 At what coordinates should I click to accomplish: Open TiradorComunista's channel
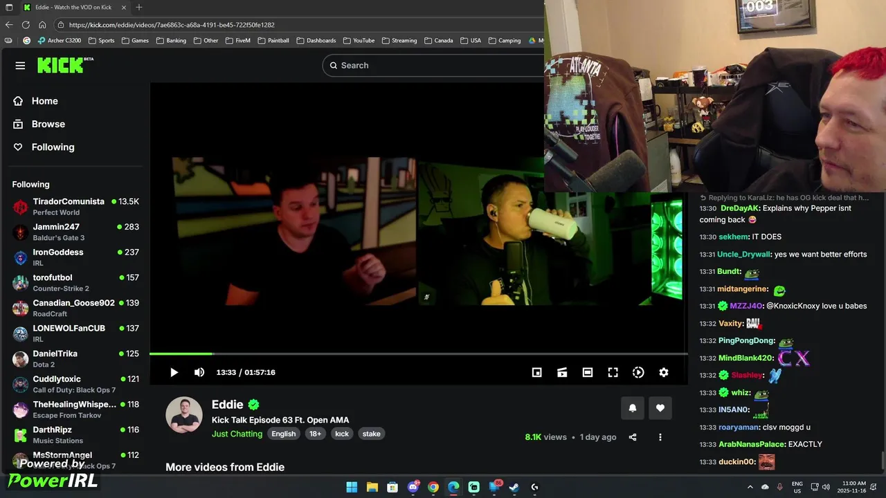75,206
